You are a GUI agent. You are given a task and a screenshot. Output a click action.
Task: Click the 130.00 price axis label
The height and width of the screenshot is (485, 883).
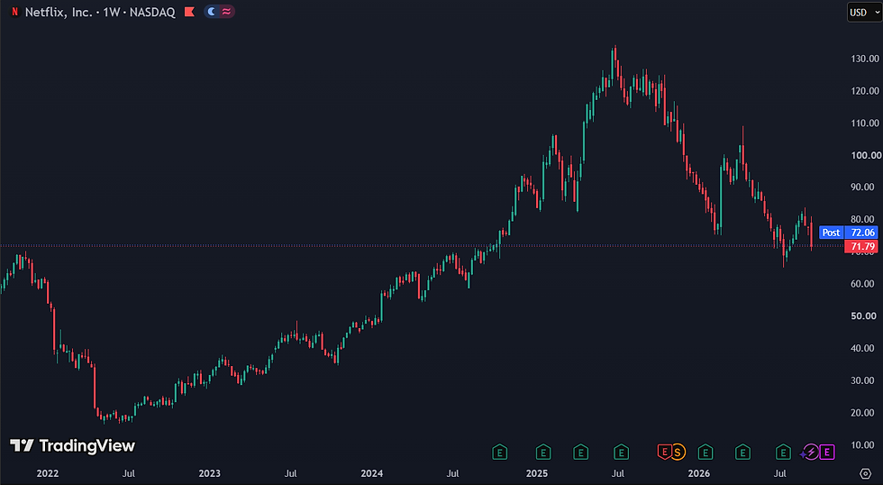click(864, 59)
